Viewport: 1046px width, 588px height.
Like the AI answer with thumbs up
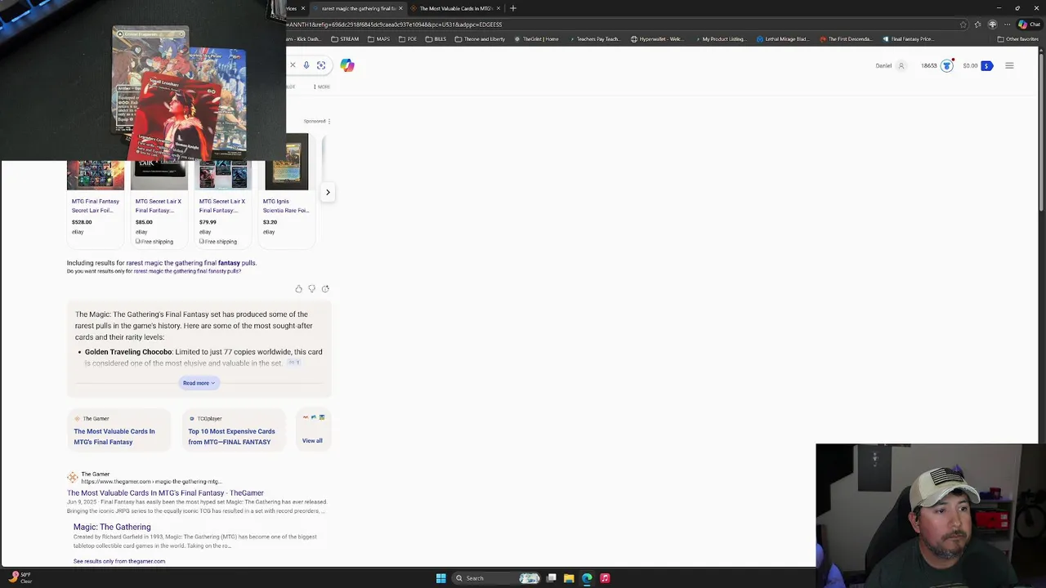tap(298, 289)
